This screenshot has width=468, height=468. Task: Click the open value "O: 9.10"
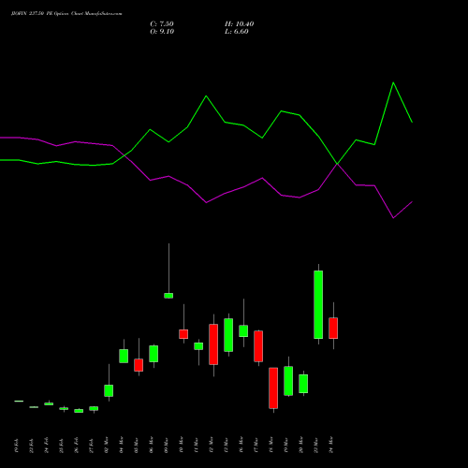[x=162, y=32]
